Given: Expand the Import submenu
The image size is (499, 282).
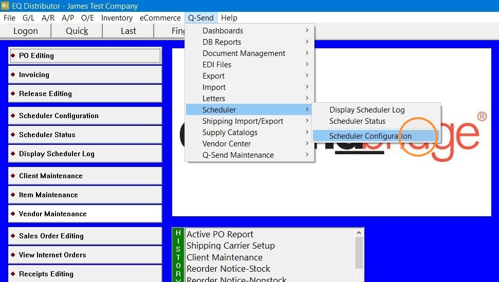Looking at the screenshot, I should (x=250, y=87).
